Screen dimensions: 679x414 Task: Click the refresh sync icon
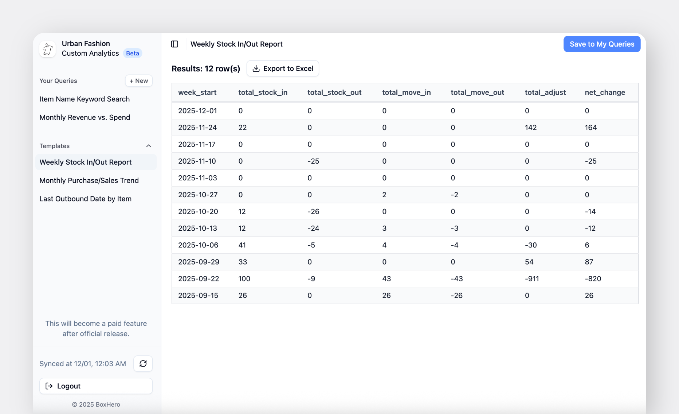click(x=143, y=364)
